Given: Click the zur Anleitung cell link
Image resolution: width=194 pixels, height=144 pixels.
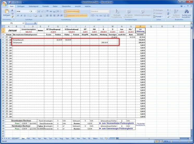Looking at the screenshot, I should coord(140,30).
